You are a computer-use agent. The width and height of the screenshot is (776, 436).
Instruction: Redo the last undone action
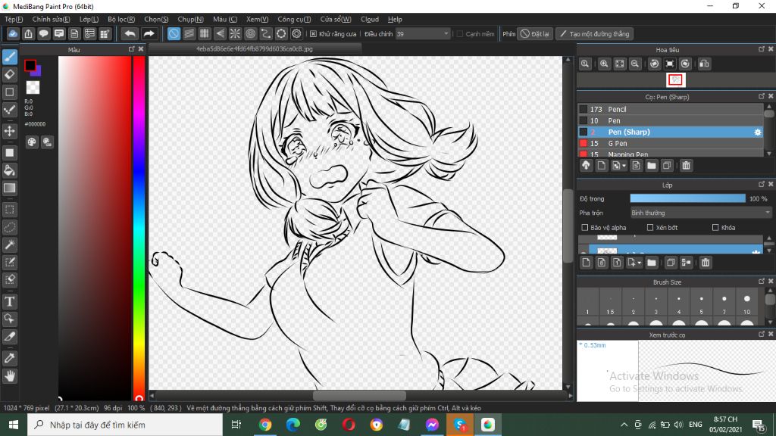149,33
